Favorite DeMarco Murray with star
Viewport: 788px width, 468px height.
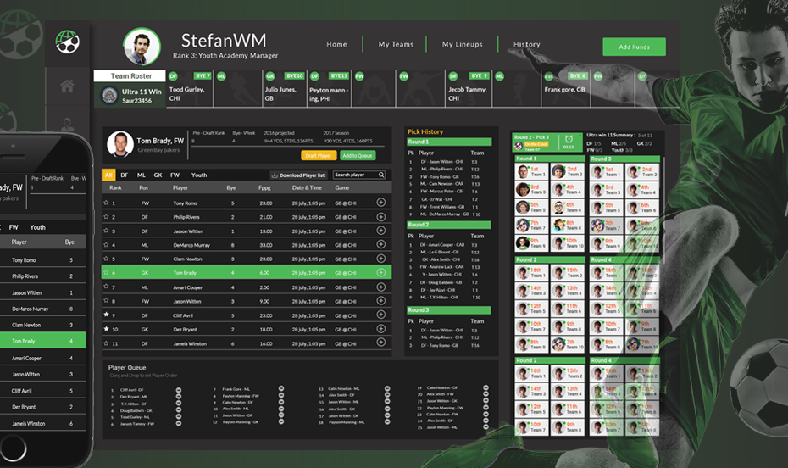(x=106, y=244)
